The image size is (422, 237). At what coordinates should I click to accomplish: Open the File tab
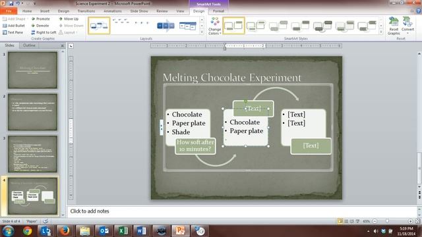(x=9, y=11)
